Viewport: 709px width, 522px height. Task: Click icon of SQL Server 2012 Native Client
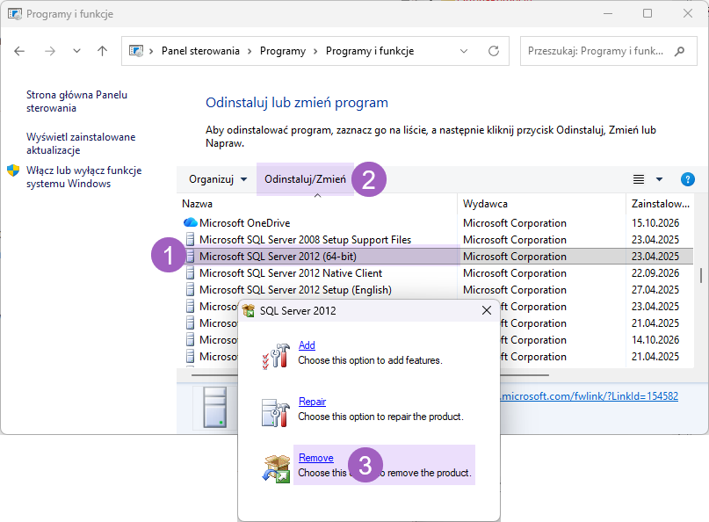point(191,273)
